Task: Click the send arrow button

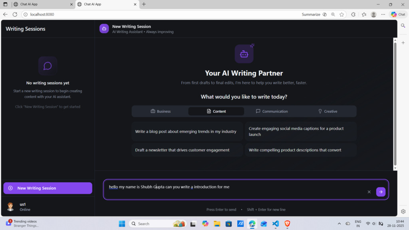Action: pyautogui.click(x=381, y=192)
